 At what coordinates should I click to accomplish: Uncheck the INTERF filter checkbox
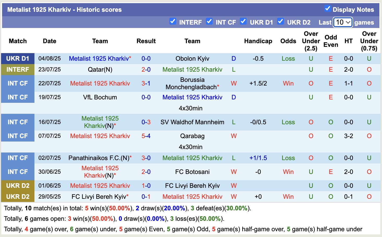coord(172,21)
